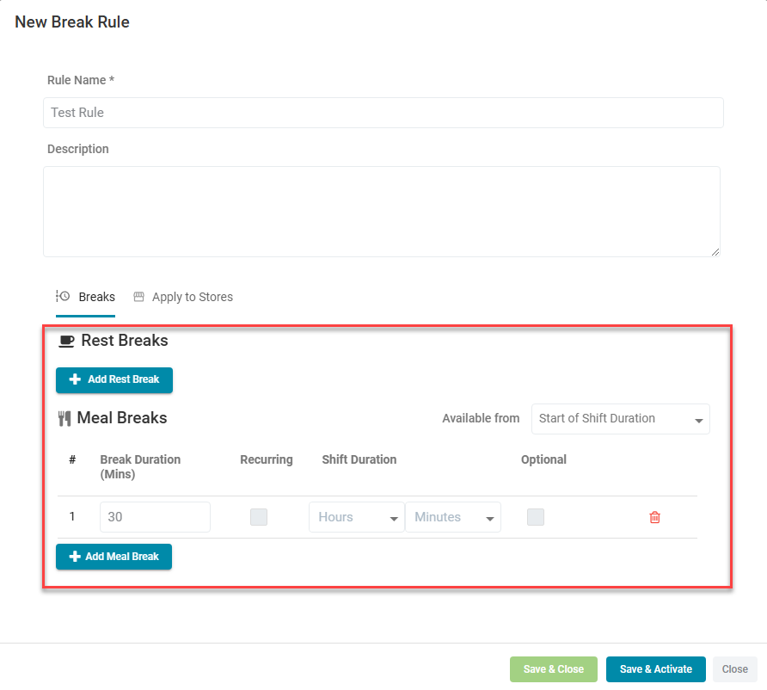Image resolution: width=767 pixels, height=690 pixels.
Task: Click the fork and knife Meal Breaks icon
Action: point(64,419)
